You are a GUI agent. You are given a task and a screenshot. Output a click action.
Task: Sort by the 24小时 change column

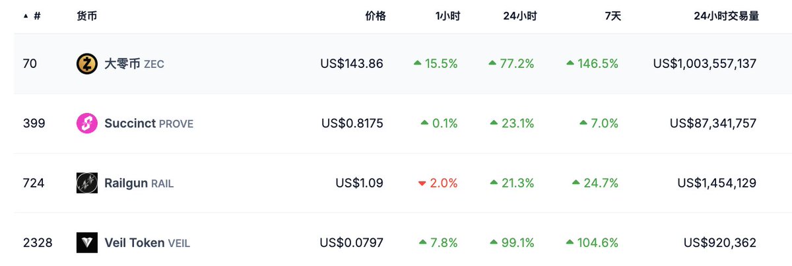click(x=519, y=16)
